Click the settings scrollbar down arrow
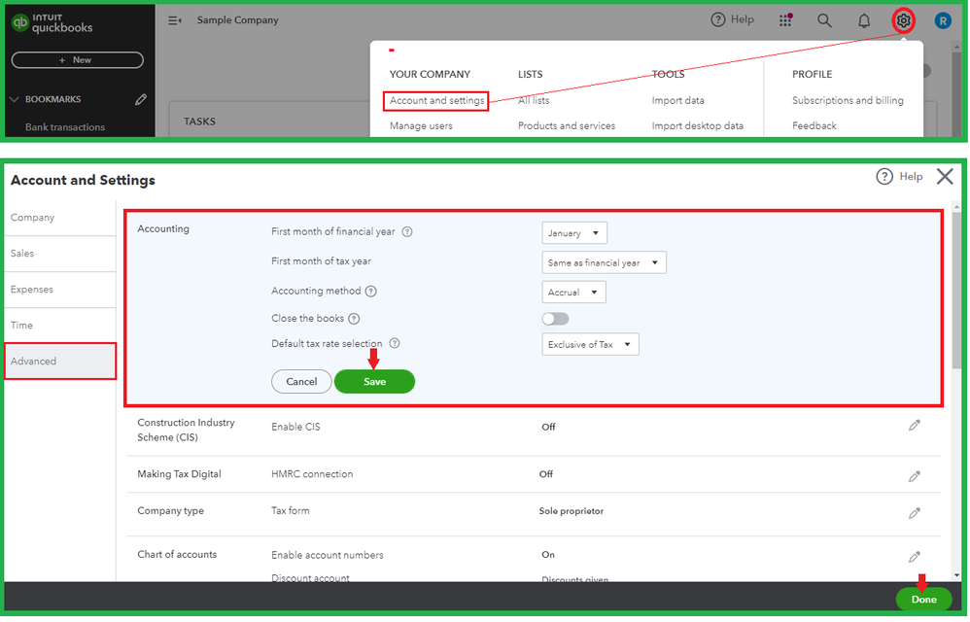This screenshot has height=622, width=970. (957, 575)
